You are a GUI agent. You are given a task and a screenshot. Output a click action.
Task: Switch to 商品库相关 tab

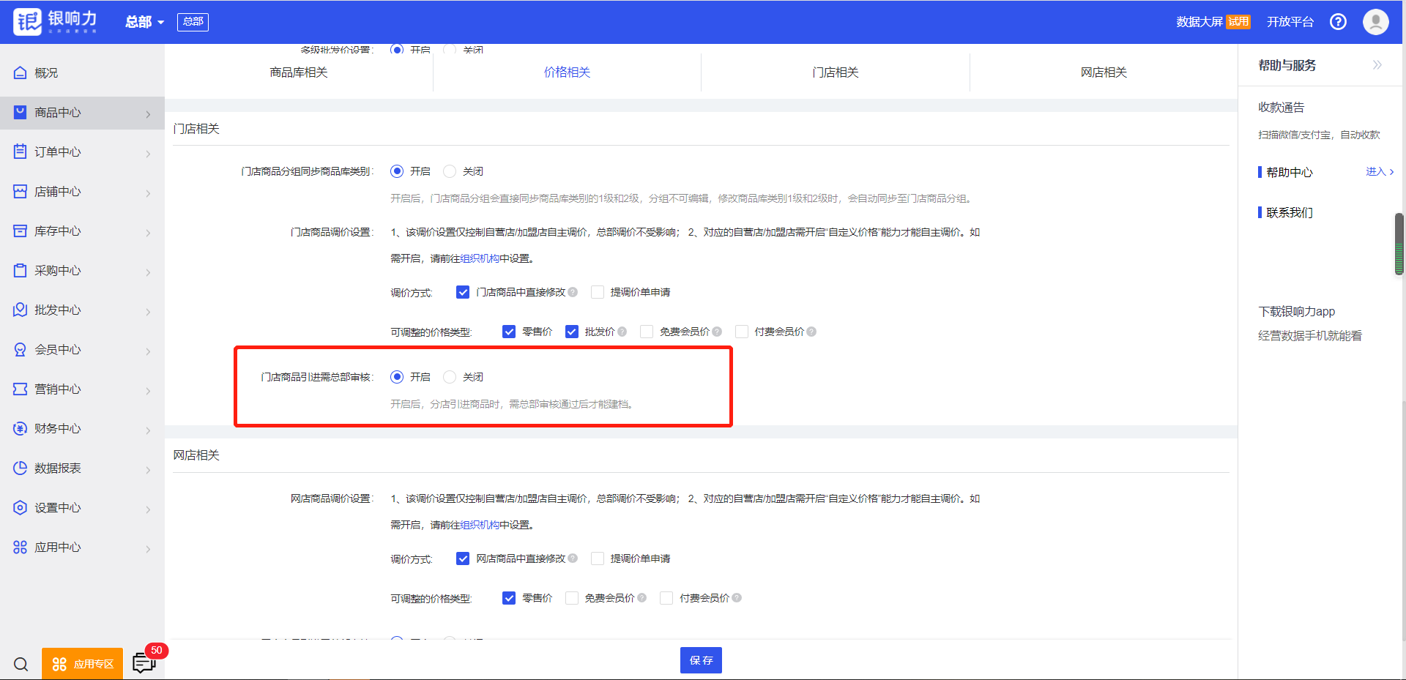(x=299, y=72)
